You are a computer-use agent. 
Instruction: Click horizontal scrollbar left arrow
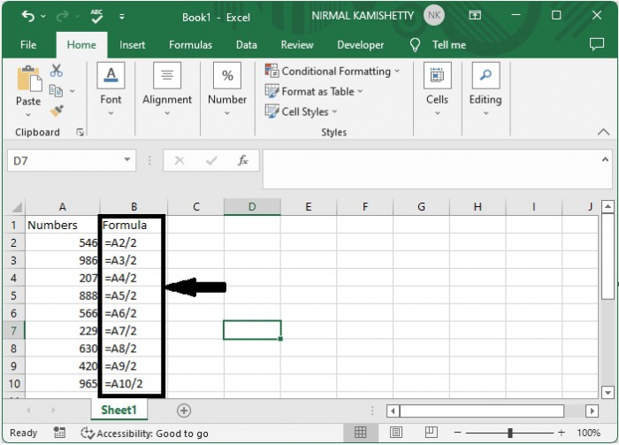pyautogui.click(x=393, y=411)
